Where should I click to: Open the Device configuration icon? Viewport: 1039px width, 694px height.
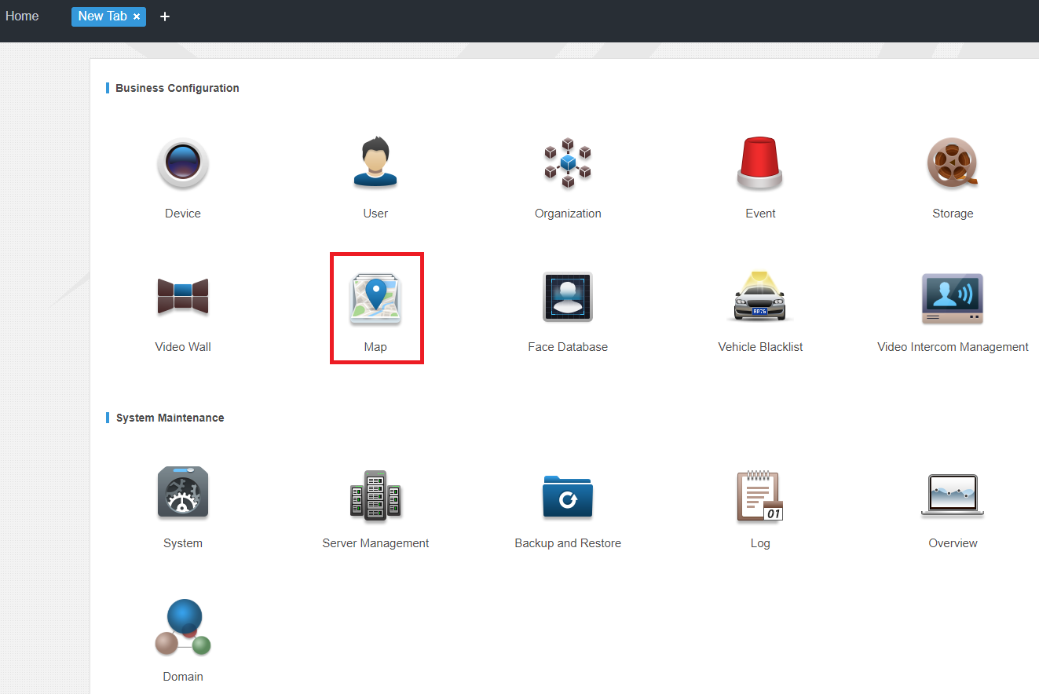(x=183, y=163)
